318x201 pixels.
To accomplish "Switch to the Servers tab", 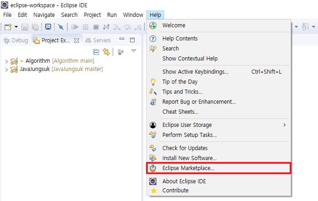I will coord(98,40).
